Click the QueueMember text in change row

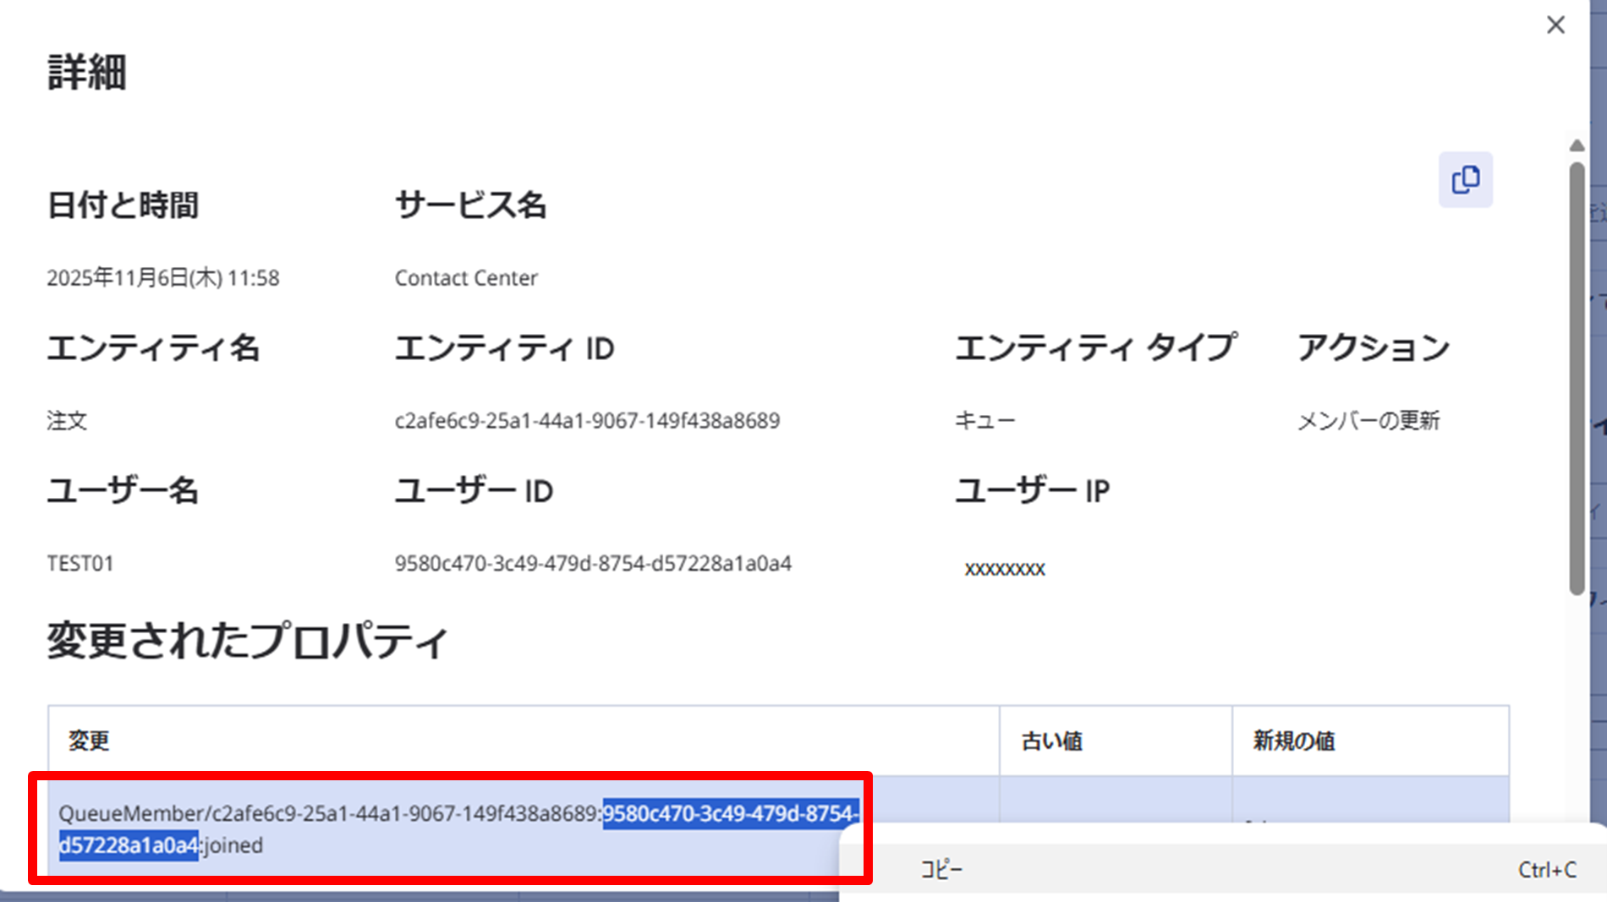pos(131,814)
